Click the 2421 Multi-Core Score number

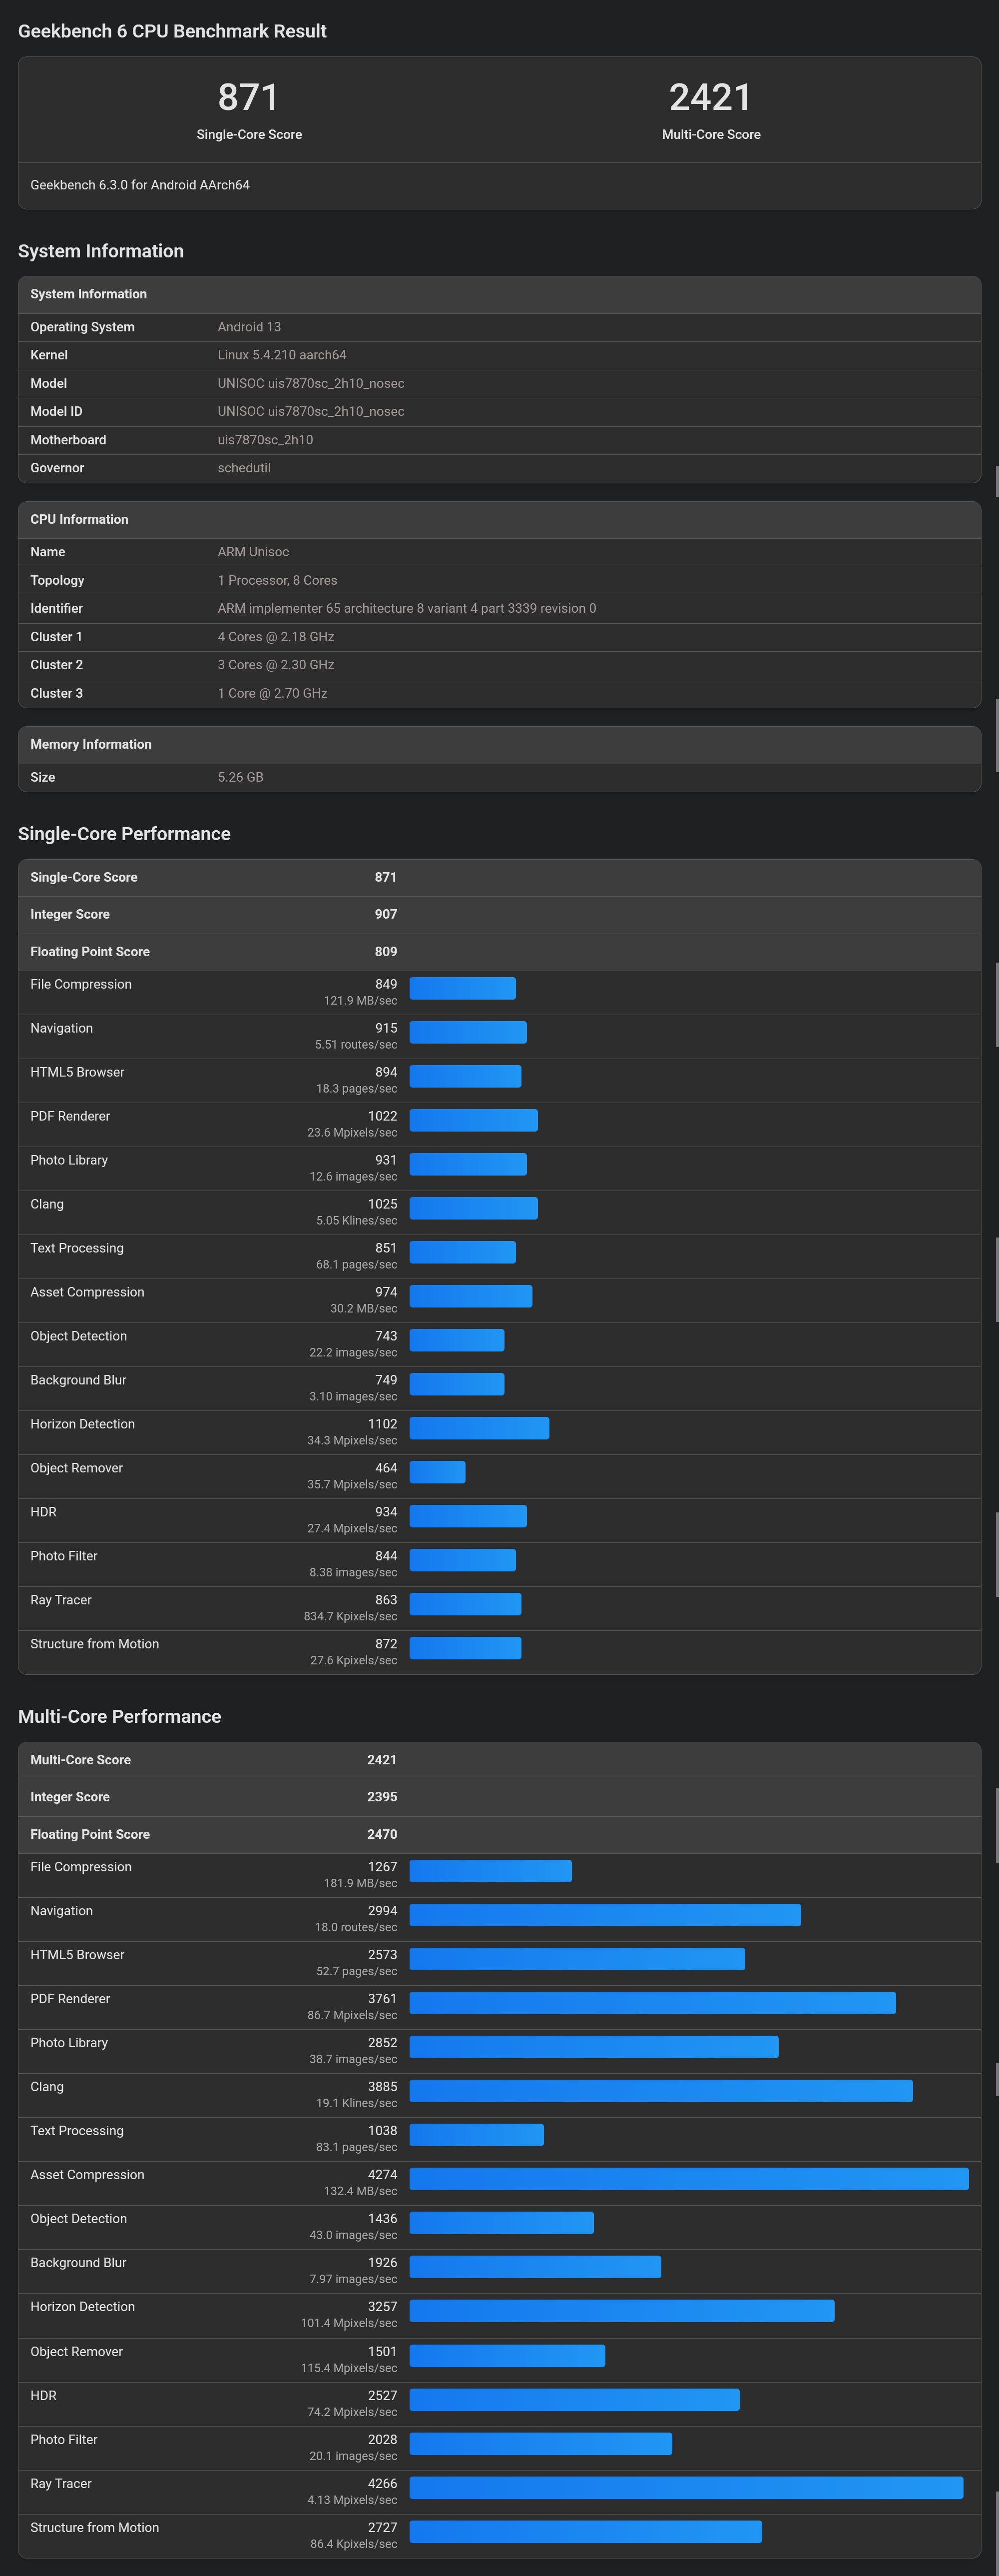(x=710, y=97)
